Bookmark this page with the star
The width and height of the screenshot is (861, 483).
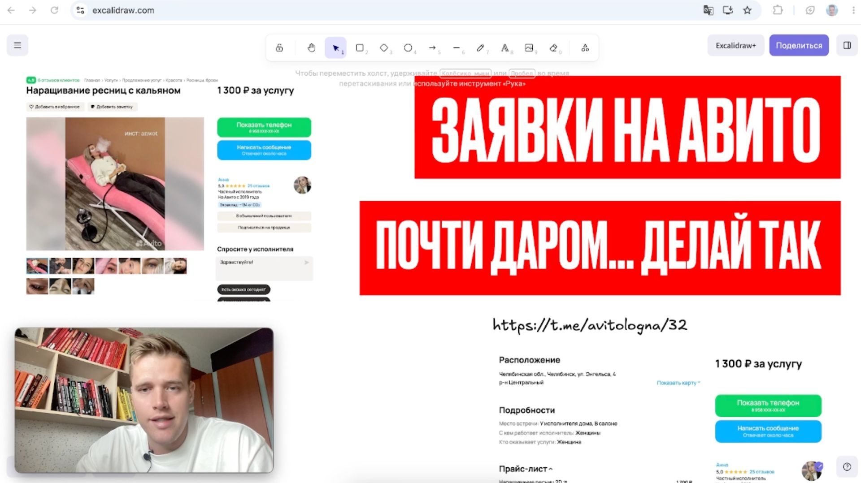click(x=747, y=10)
